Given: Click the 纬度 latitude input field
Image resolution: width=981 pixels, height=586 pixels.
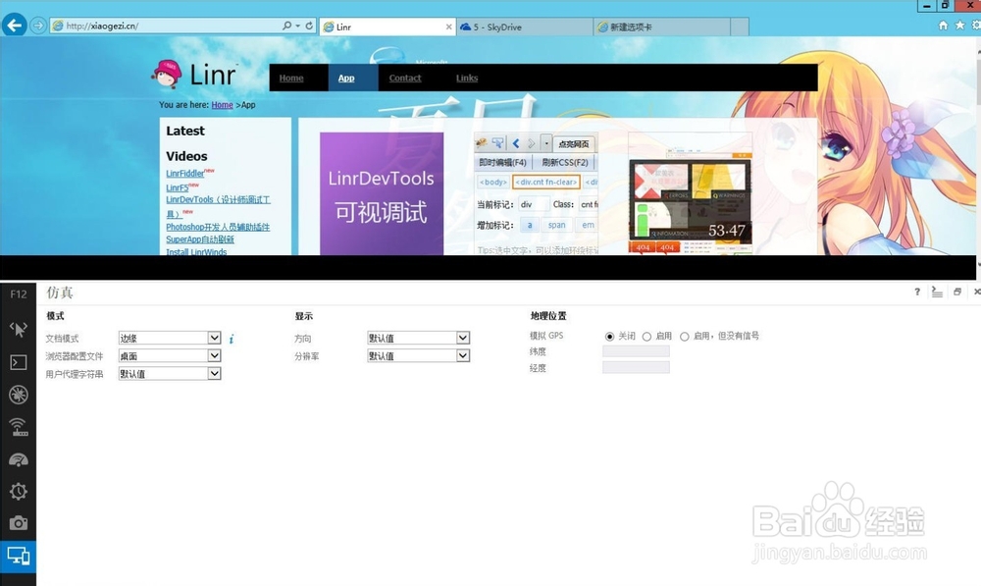Looking at the screenshot, I should click(636, 351).
